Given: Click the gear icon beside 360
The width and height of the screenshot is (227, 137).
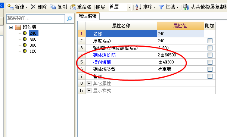Looking at the screenshot, I should [25, 45].
